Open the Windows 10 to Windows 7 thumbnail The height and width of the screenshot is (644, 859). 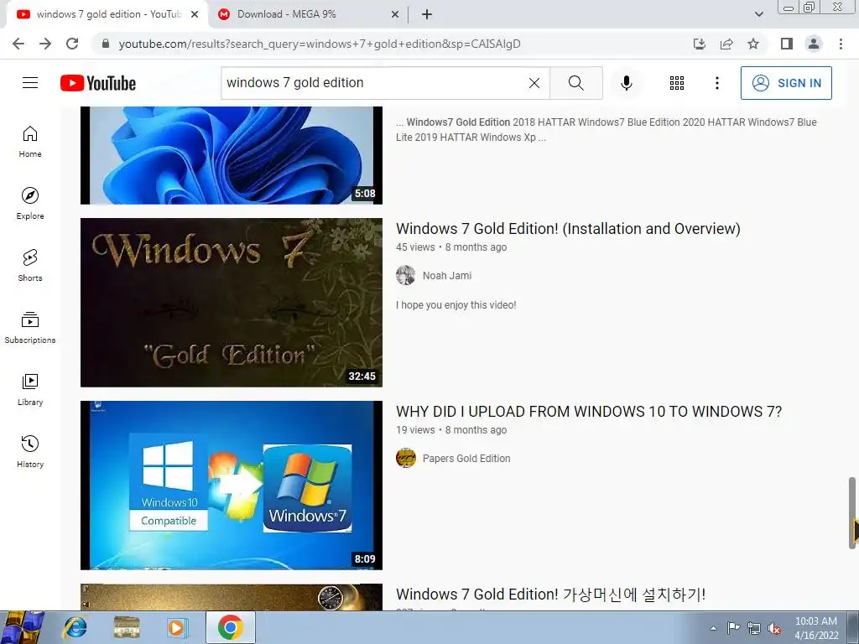(x=232, y=486)
